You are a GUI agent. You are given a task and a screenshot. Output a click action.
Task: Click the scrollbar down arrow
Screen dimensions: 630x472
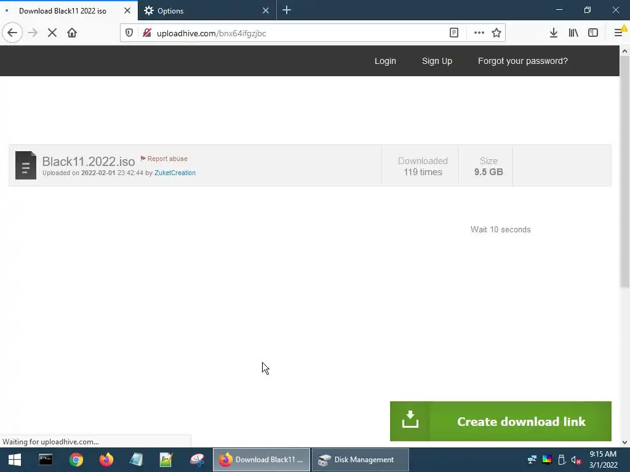624,442
